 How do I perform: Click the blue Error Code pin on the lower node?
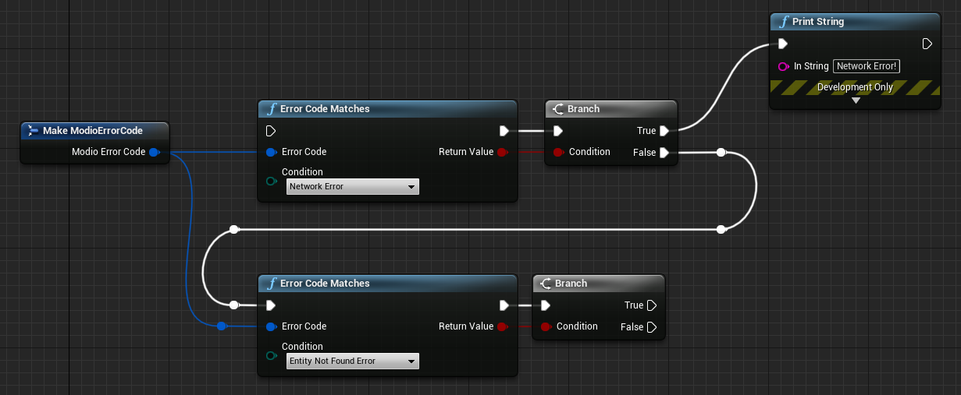(x=271, y=326)
